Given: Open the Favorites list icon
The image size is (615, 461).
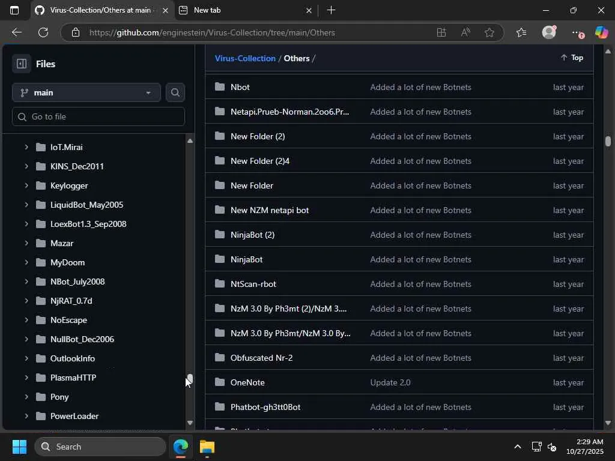Looking at the screenshot, I should pyautogui.click(x=521, y=32).
